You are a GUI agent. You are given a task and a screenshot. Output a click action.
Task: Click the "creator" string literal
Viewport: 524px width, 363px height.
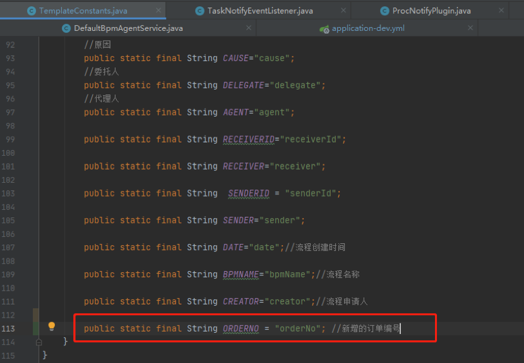click(x=287, y=301)
